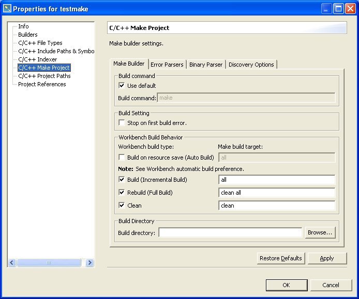359x299 pixels.
Task: Toggle the Clean checkbox
Action: pos(122,206)
